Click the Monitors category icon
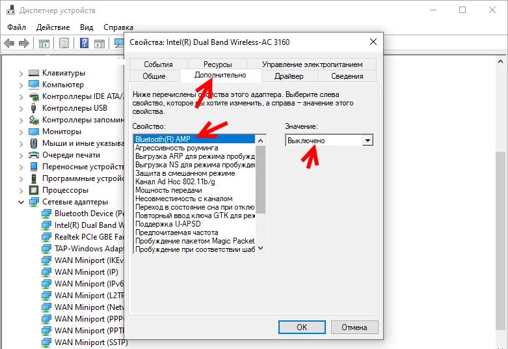 click(34, 132)
